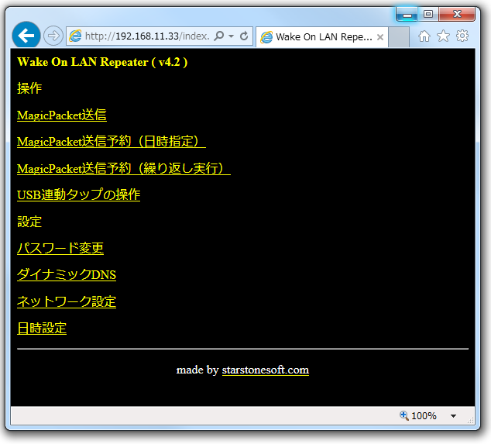Click the IE icon on the page tab
Viewport: 491px width, 444px height.
coord(266,37)
